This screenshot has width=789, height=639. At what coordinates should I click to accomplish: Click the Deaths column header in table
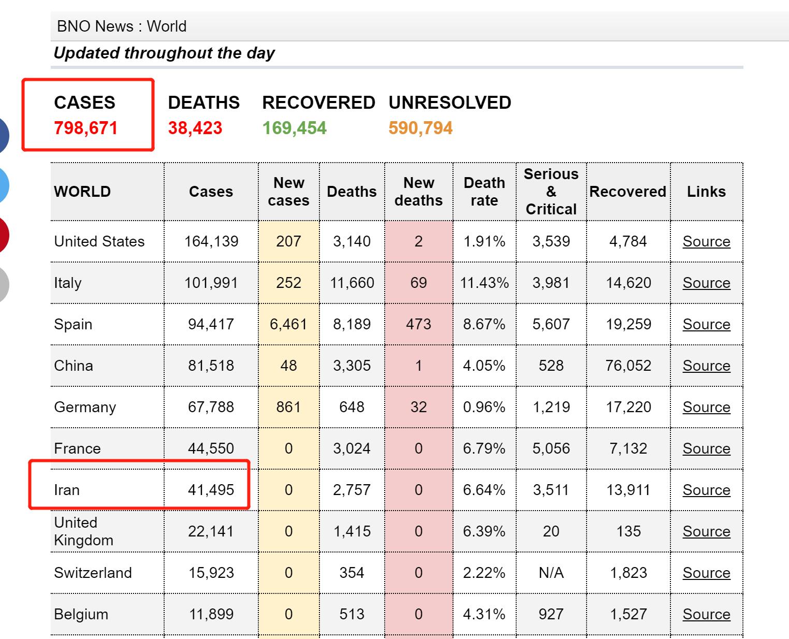pos(352,192)
